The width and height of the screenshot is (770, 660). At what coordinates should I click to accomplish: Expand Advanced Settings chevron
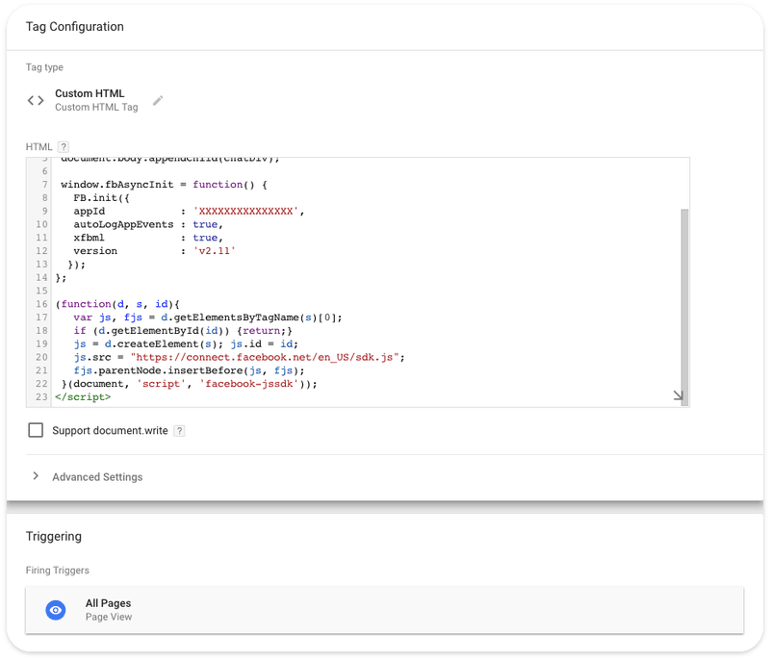coord(36,476)
